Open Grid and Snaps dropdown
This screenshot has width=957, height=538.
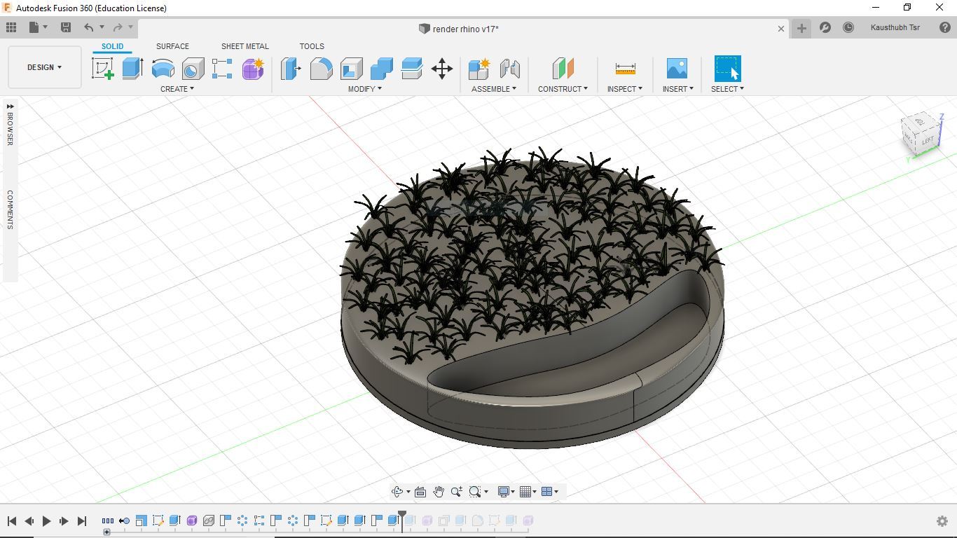point(528,492)
